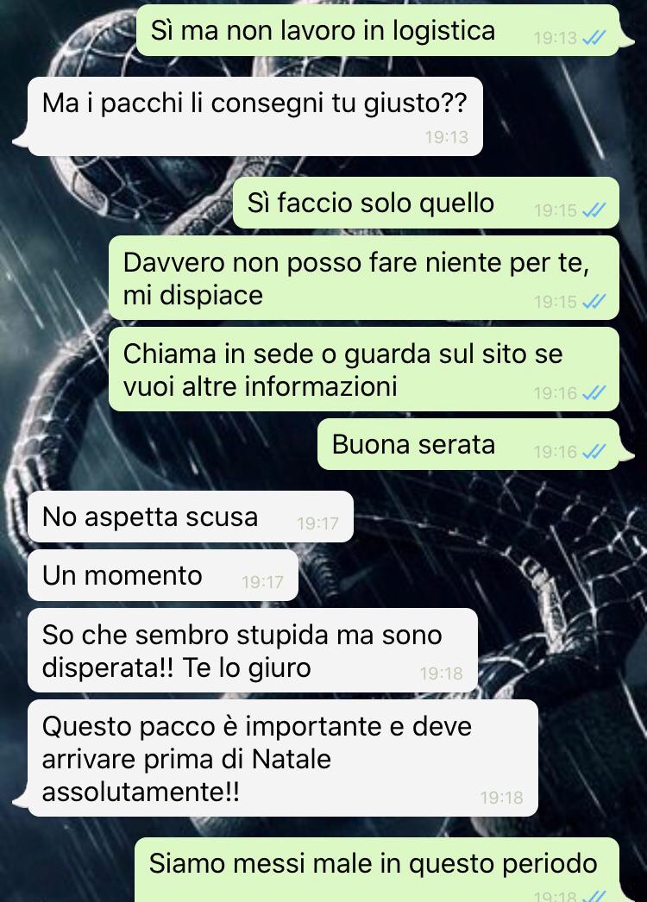This screenshot has height=902, width=647.
Task: Tap the 'Siamo messi male in questo periodo' bubble
Action: [x=377, y=870]
